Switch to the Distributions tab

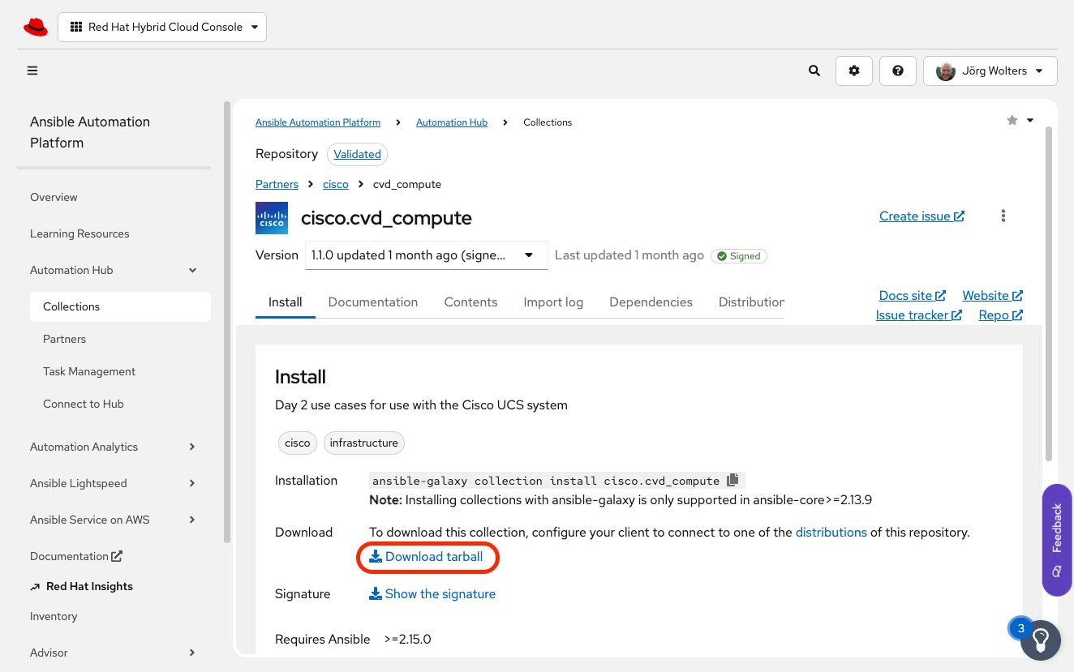point(751,302)
